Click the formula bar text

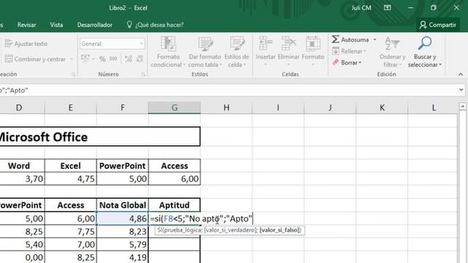[14, 90]
